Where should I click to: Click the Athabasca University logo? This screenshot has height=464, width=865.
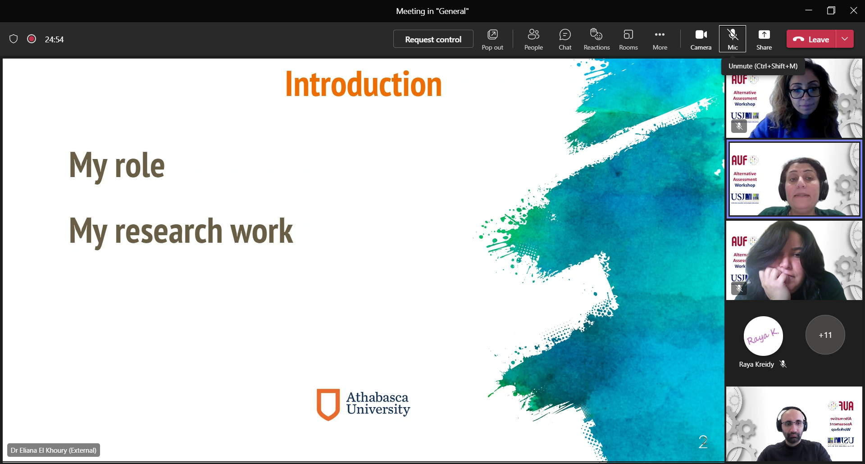pyautogui.click(x=363, y=404)
